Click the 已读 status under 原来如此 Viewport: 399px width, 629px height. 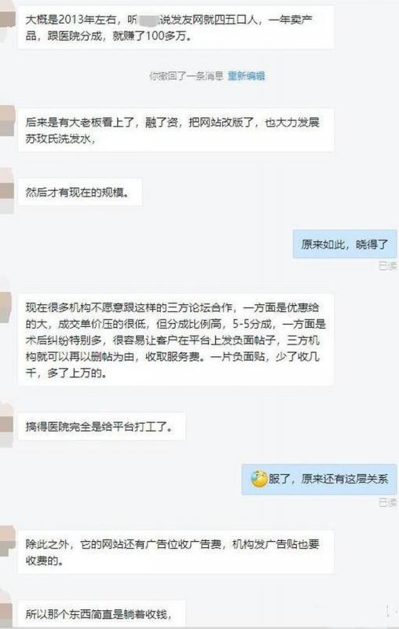pyautogui.click(x=387, y=266)
